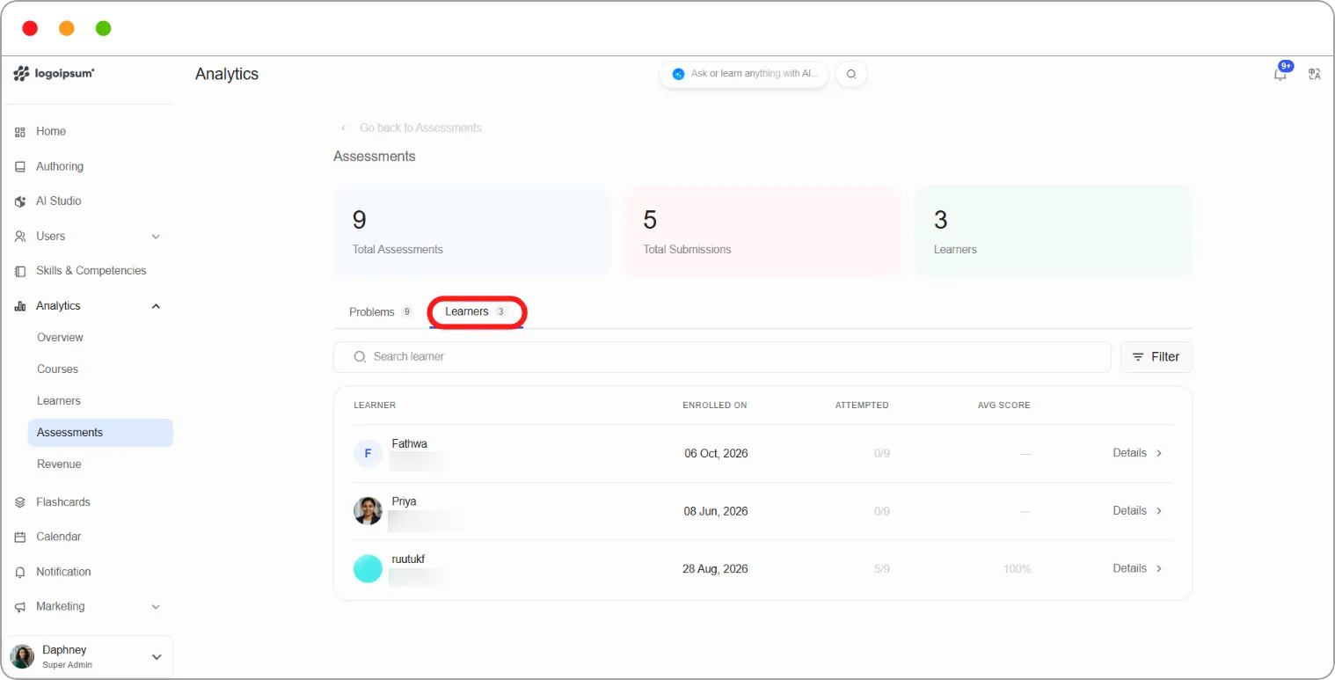Select the Learners tab with count 3
1335x680 pixels.
click(x=476, y=312)
